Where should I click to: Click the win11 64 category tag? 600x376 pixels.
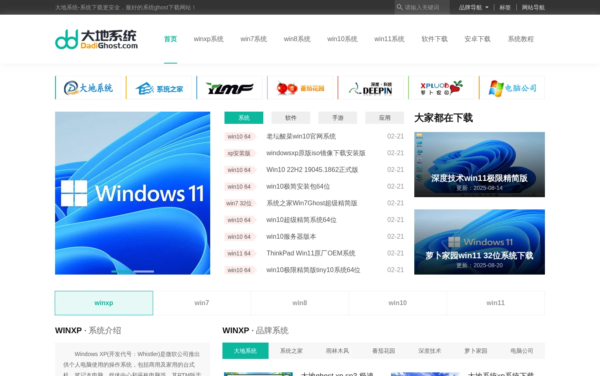coord(240,253)
